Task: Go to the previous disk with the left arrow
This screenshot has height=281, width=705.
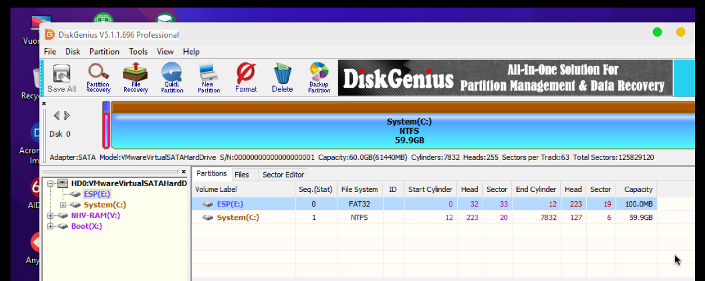Action: point(56,116)
